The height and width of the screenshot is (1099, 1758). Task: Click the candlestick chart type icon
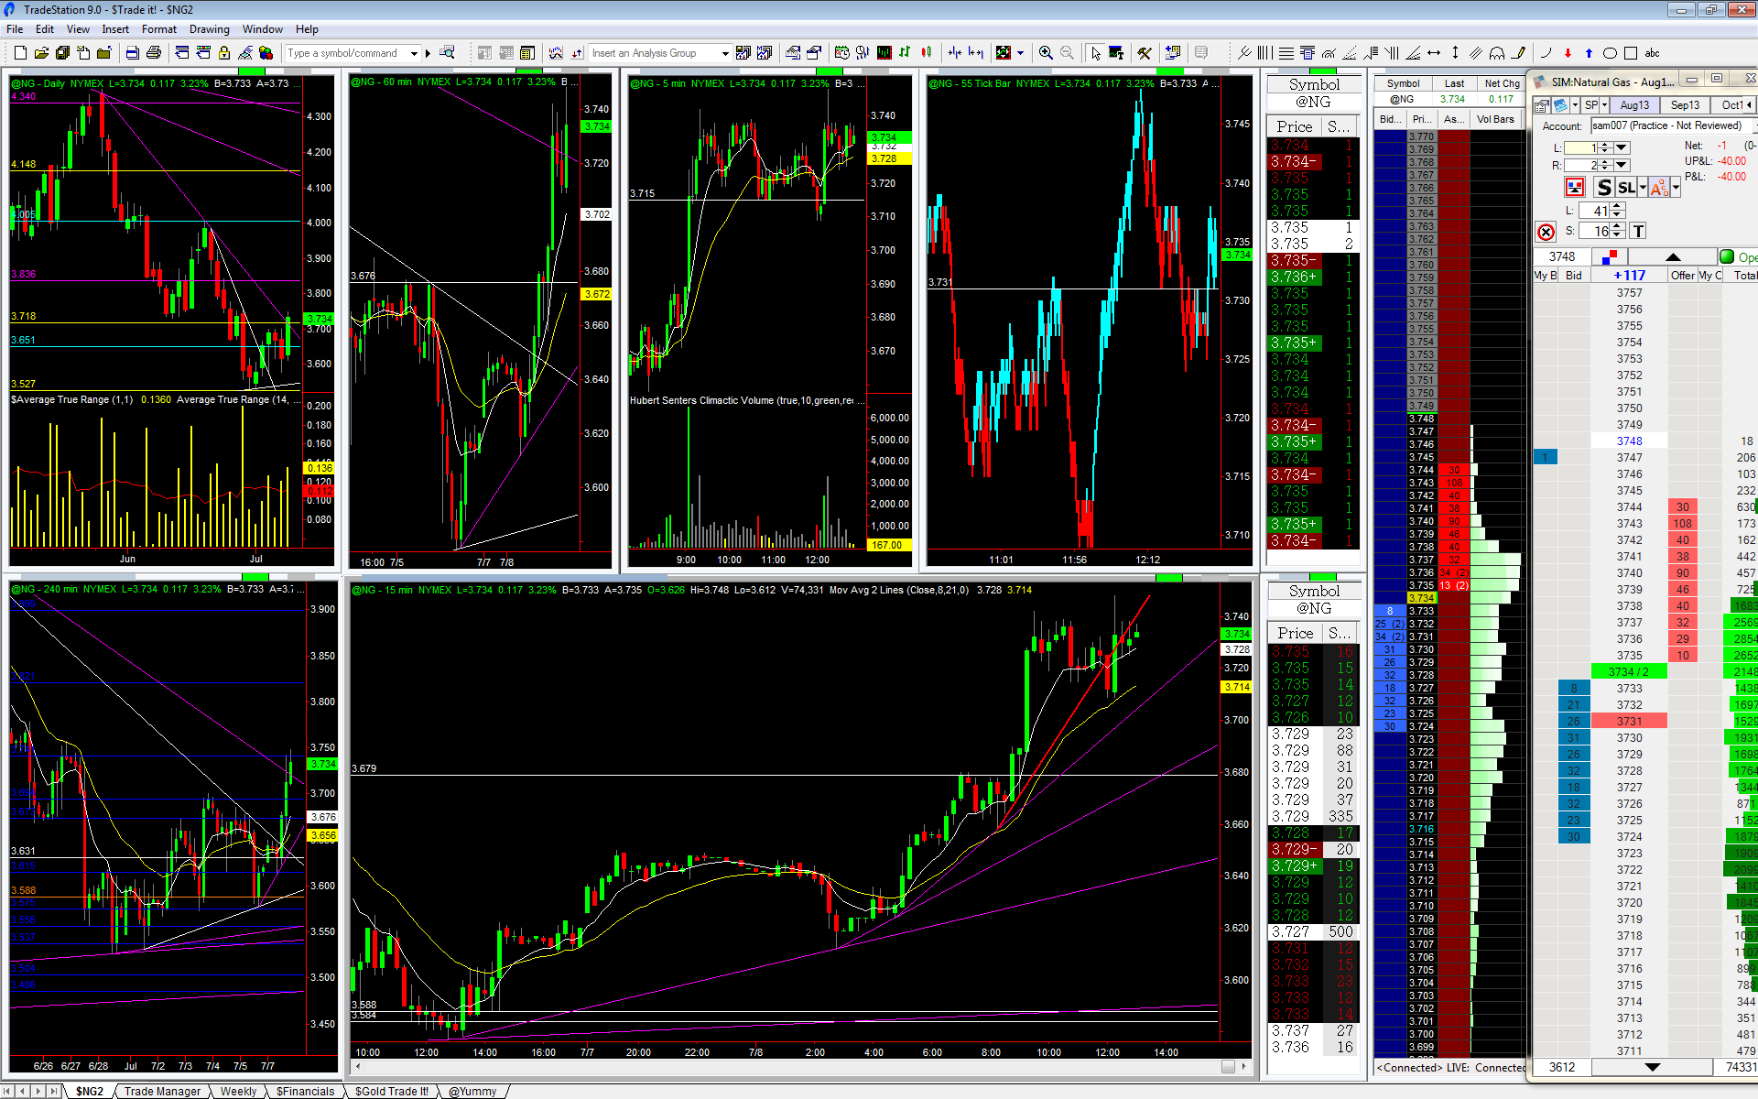point(927,53)
